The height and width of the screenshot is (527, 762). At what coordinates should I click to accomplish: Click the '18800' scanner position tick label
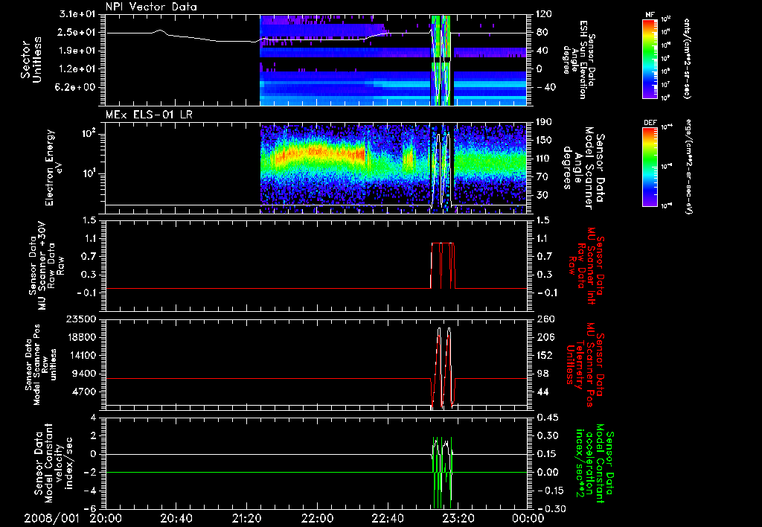(x=81, y=337)
